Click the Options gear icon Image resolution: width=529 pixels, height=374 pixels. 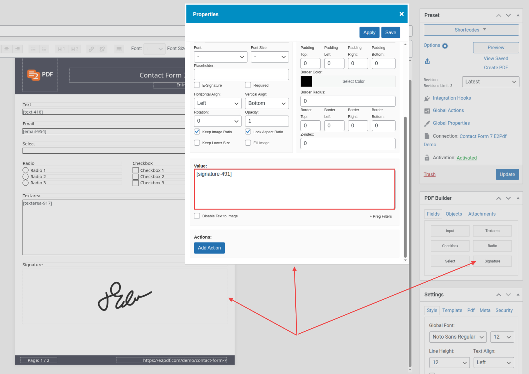click(445, 46)
